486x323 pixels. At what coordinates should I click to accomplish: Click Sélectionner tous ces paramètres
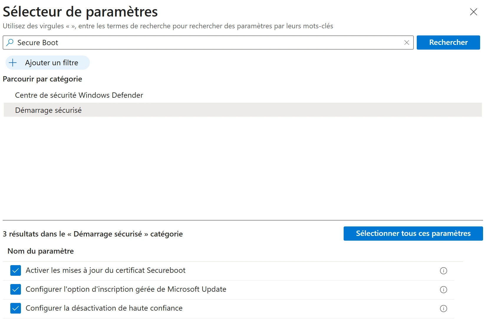coord(413,234)
